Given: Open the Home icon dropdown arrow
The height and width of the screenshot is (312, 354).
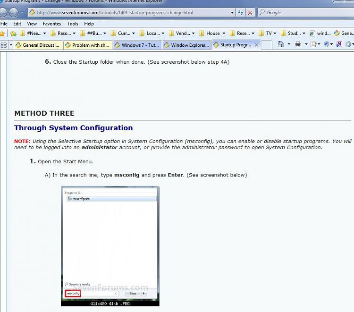Looking at the screenshot, I should (289, 44).
